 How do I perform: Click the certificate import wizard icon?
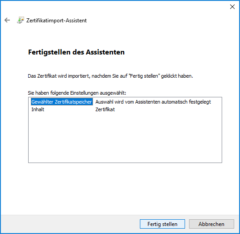click(x=21, y=20)
